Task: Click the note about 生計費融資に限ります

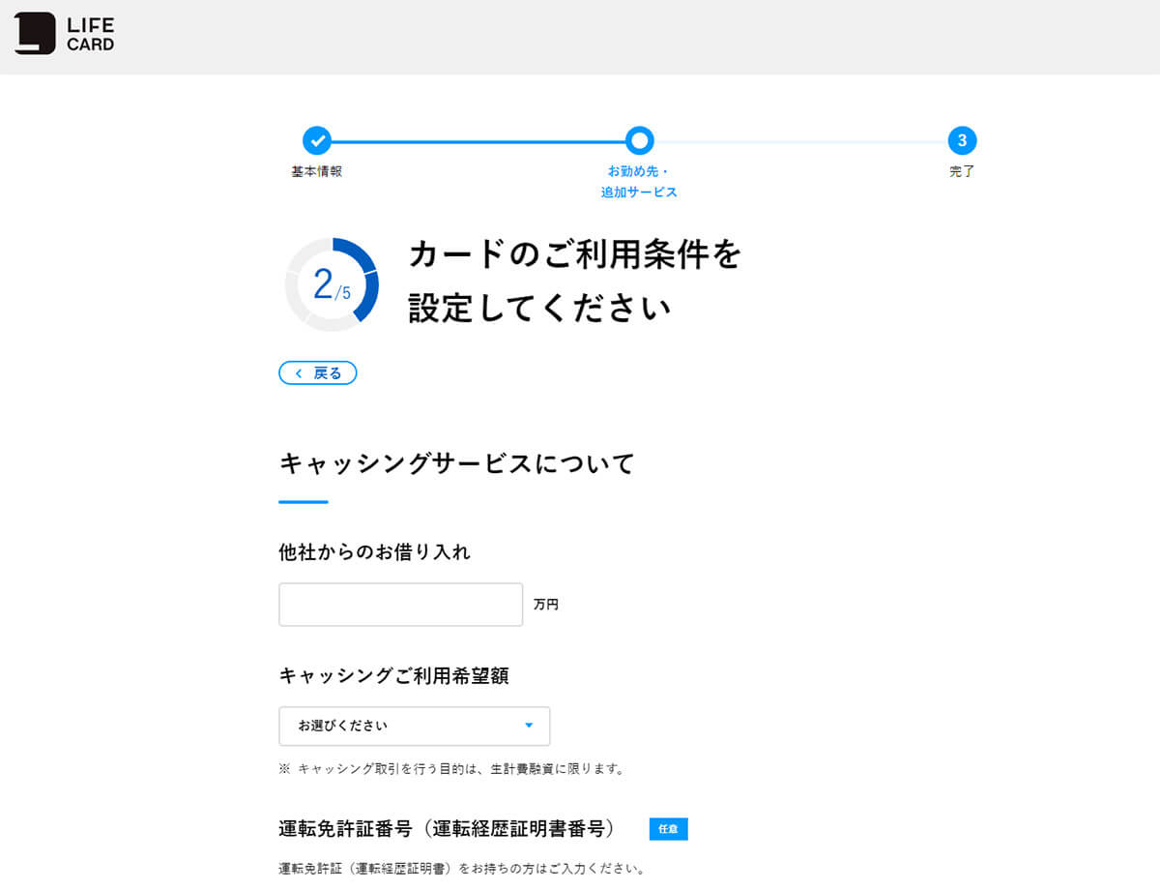Action: coord(452,769)
